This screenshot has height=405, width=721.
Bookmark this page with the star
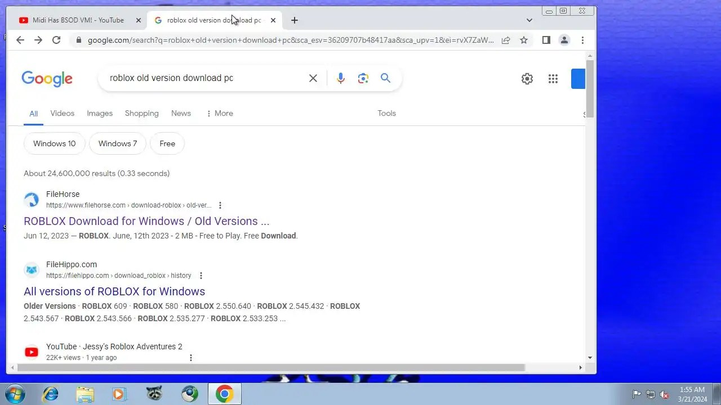(524, 40)
